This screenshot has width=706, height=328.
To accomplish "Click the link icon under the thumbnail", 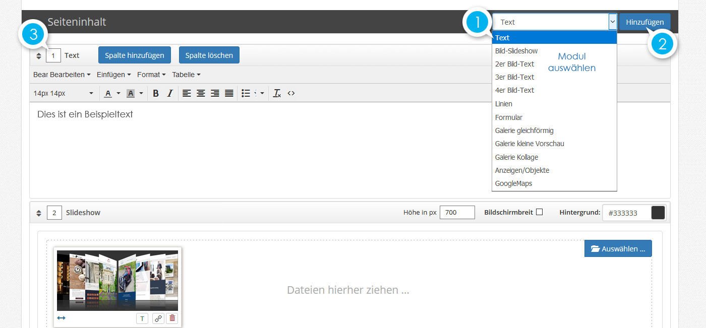I will coord(158,318).
